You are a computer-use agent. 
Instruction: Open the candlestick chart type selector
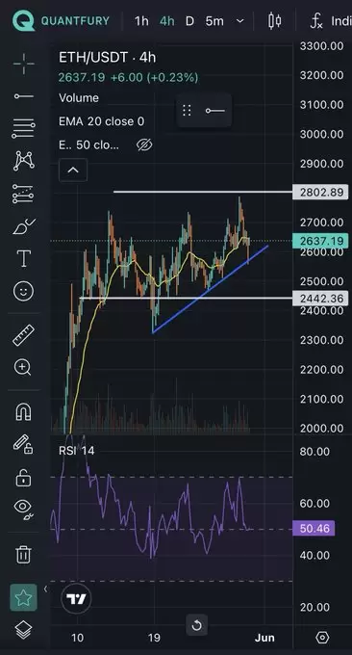point(274,21)
